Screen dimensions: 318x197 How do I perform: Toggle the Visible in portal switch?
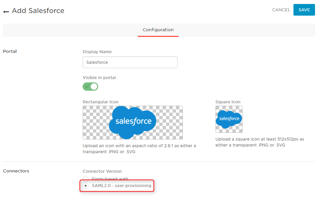coord(90,86)
